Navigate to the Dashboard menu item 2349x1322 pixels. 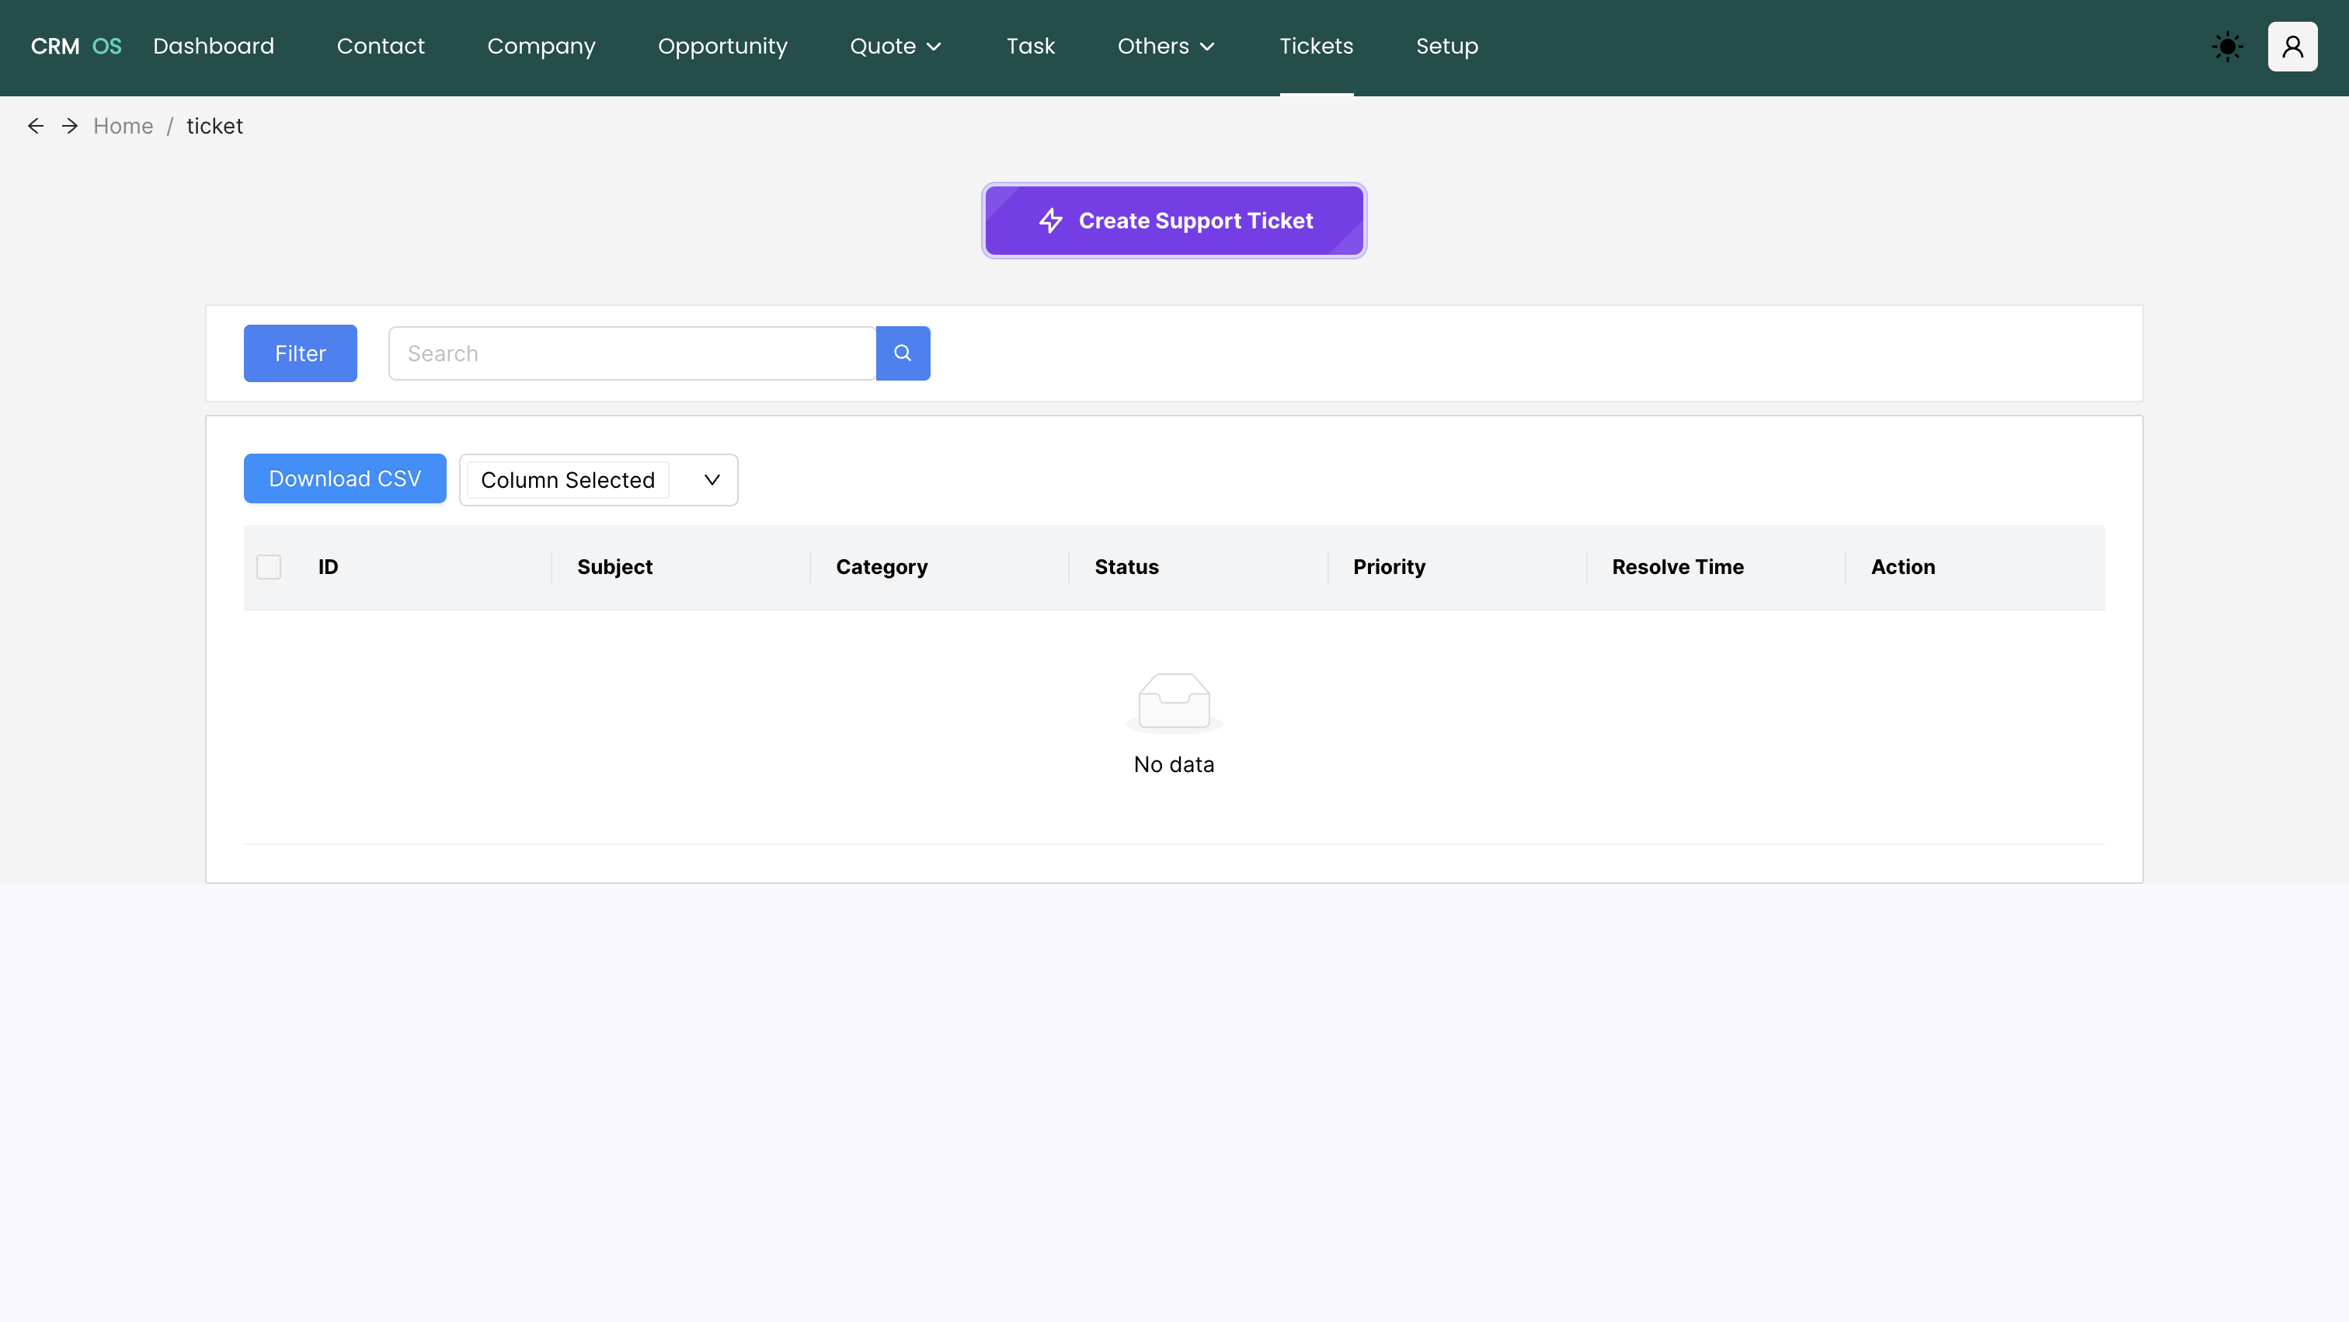pyautogui.click(x=214, y=47)
